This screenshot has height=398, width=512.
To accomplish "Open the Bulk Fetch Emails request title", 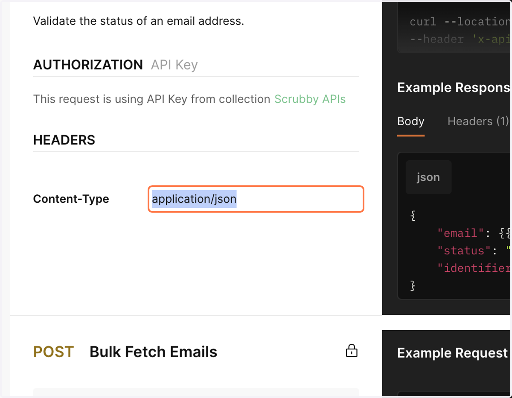I will 153,352.
